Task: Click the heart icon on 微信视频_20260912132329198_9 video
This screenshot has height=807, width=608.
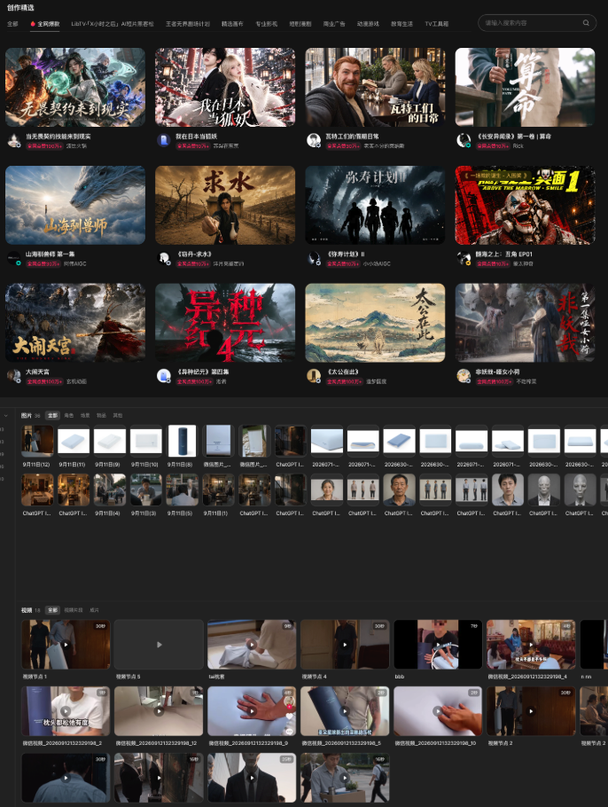Action: 289,716
